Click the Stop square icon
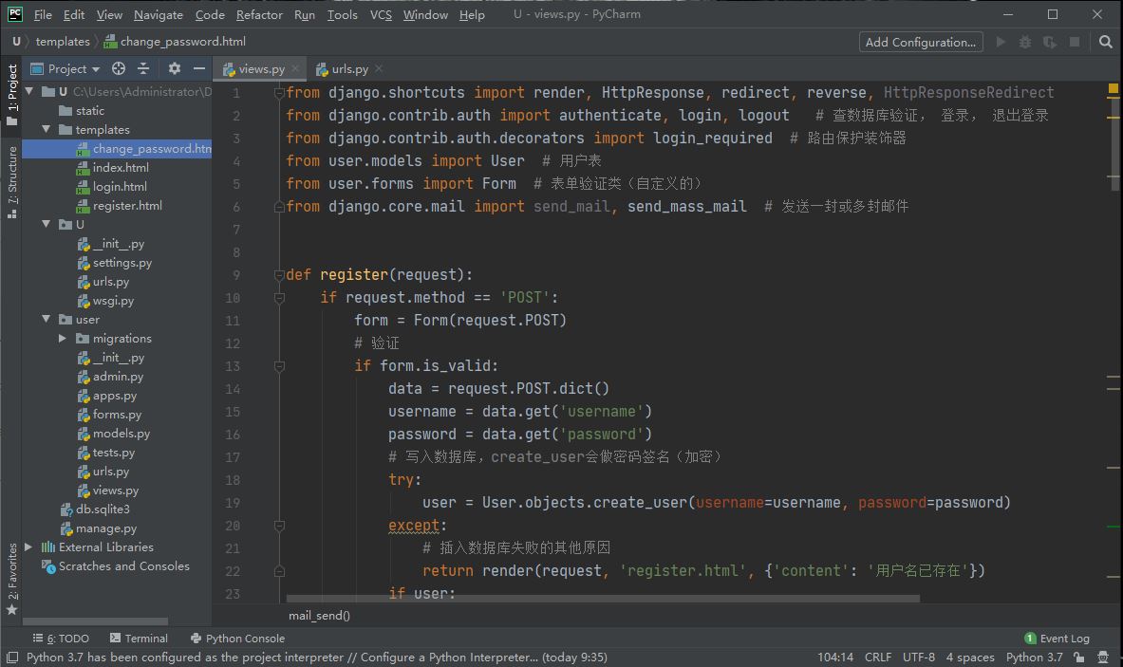1123x667 pixels. pos(1075,43)
